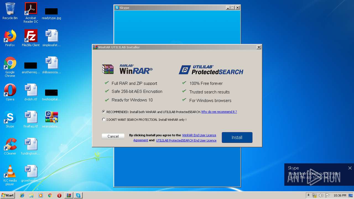Click 'Trusted search results' text
Image resolution: width=354 pixels, height=199 pixels.
[210, 92]
